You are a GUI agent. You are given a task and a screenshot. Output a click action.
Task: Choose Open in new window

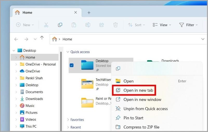tap(157, 100)
